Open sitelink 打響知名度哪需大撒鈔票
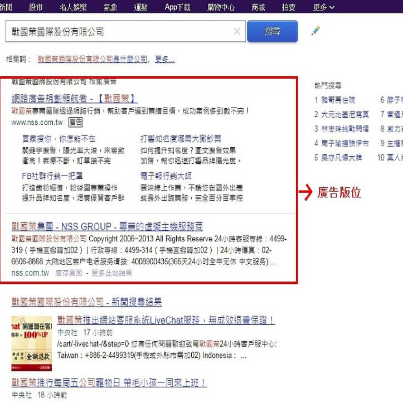The width and height of the screenshot is (403, 403). pyautogui.click(x=181, y=139)
